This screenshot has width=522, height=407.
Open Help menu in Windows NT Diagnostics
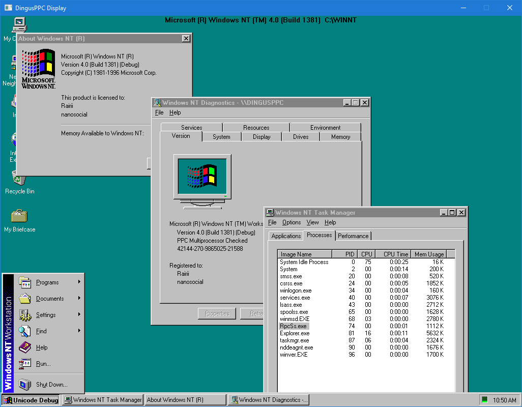point(175,112)
